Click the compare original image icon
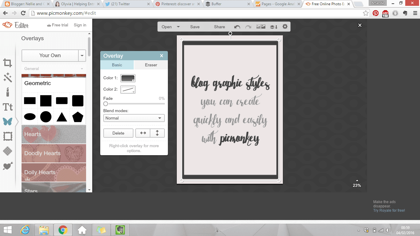Image resolution: width=420 pixels, height=236 pixels. 261,27
